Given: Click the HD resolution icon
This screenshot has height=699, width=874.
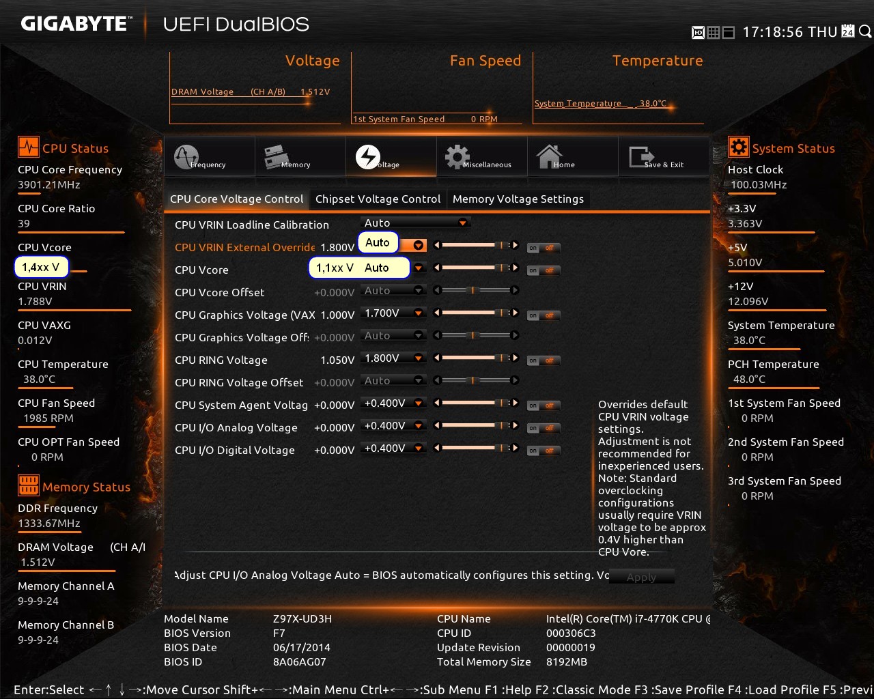Looking at the screenshot, I should coord(698,32).
